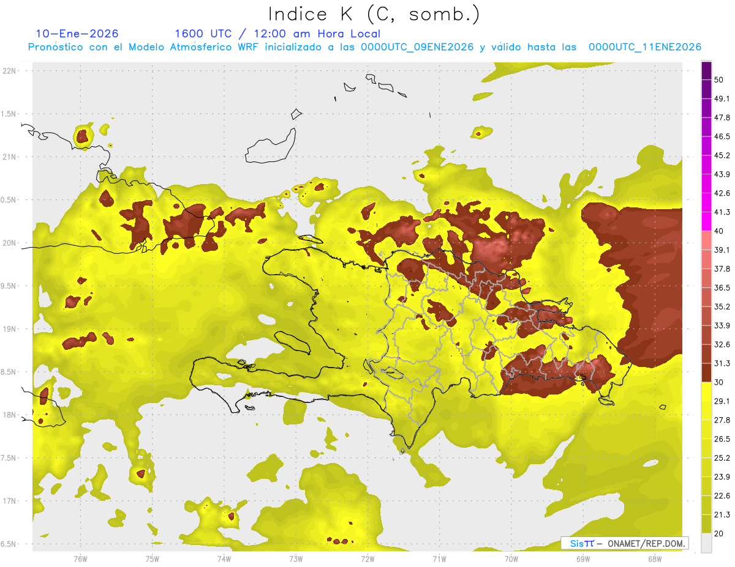735x567 pixels.
Task: Click the "20N" latitude axis label
Action: click(10, 243)
